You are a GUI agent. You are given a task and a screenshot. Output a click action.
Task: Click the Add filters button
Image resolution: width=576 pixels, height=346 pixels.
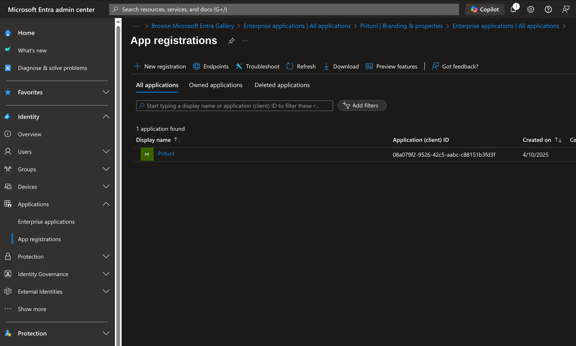pos(362,105)
